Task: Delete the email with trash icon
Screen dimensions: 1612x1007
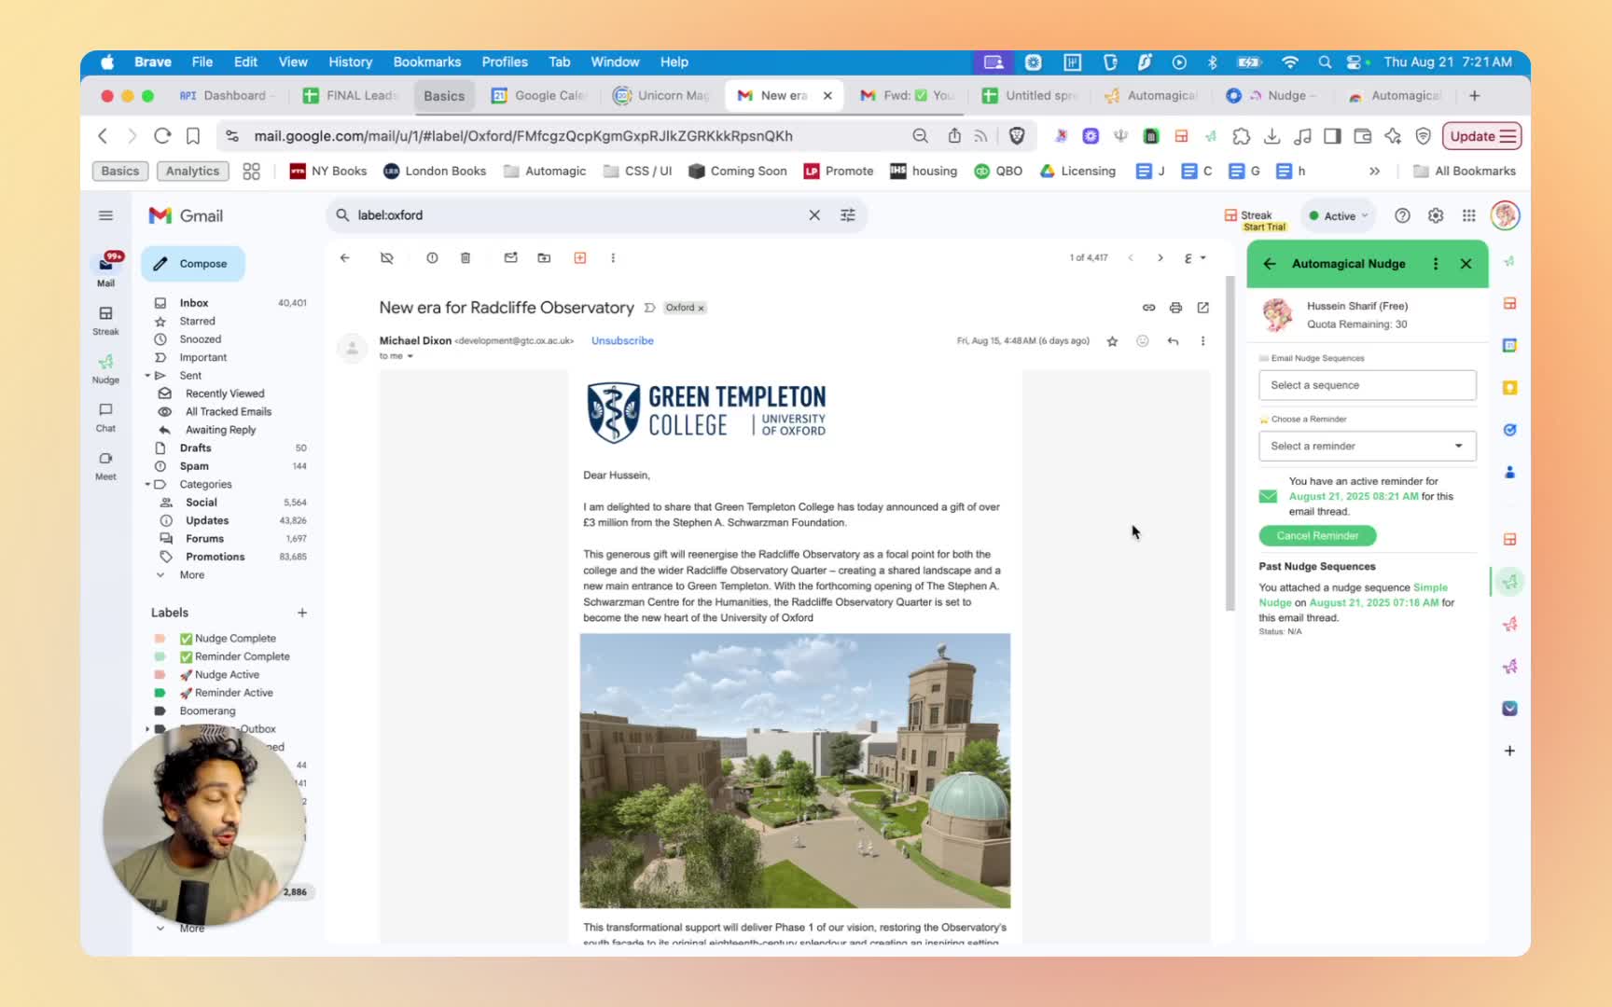Action: pyautogui.click(x=466, y=258)
